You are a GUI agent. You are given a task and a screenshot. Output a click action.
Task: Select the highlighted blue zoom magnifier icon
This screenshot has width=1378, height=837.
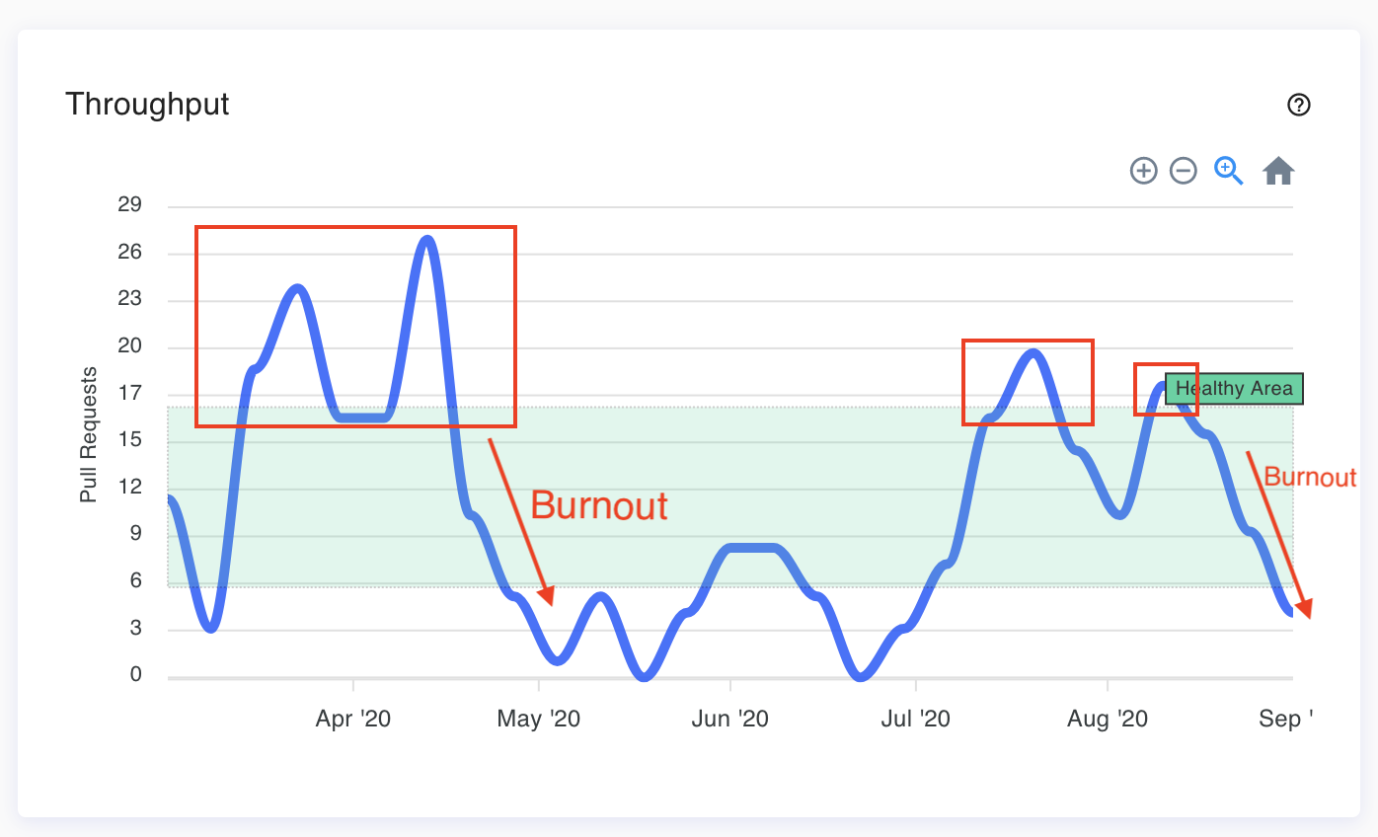1227,171
